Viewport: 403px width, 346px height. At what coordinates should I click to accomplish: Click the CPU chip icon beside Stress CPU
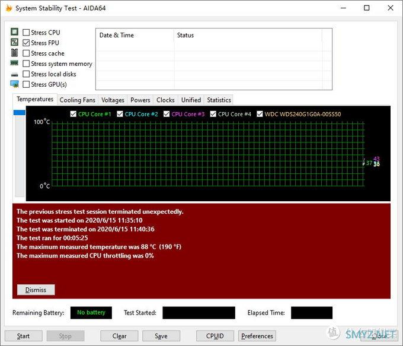tap(14, 31)
